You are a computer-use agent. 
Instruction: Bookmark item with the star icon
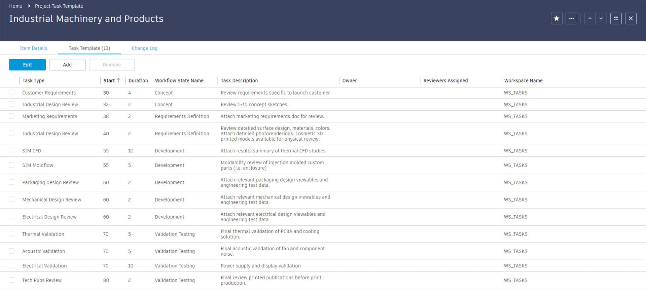click(x=556, y=19)
